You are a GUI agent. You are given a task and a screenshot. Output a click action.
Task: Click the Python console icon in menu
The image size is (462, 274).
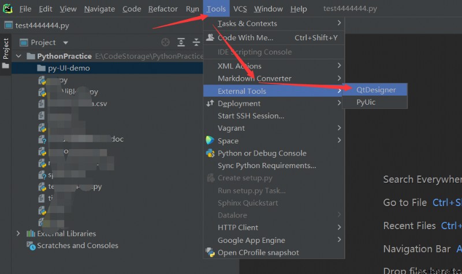point(210,153)
